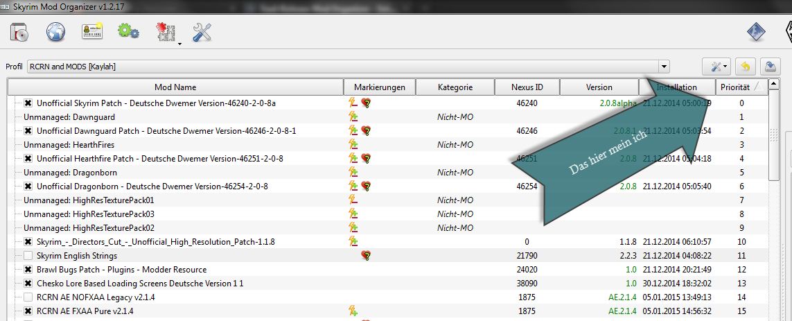The image size is (792, 321).
Task: Click version AE.2.1.4 in NOFXAA Legacy row
Action: (x=622, y=297)
